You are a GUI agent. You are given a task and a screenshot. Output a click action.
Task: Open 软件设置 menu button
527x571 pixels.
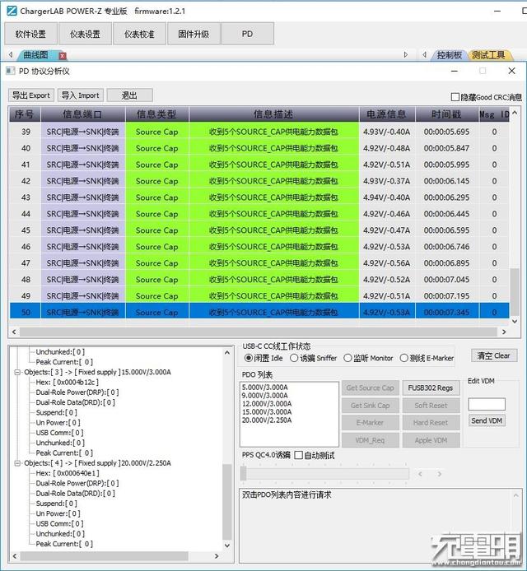(x=30, y=34)
